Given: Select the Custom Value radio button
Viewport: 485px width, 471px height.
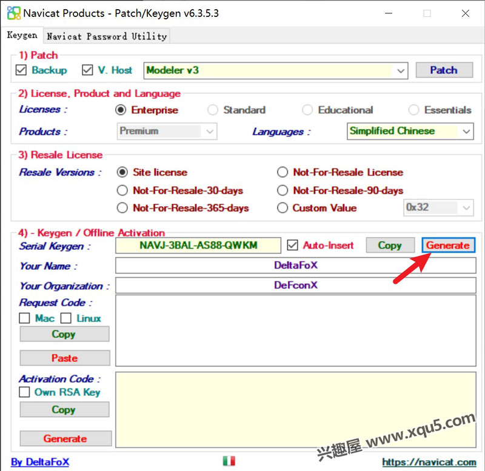Looking at the screenshot, I should [283, 207].
